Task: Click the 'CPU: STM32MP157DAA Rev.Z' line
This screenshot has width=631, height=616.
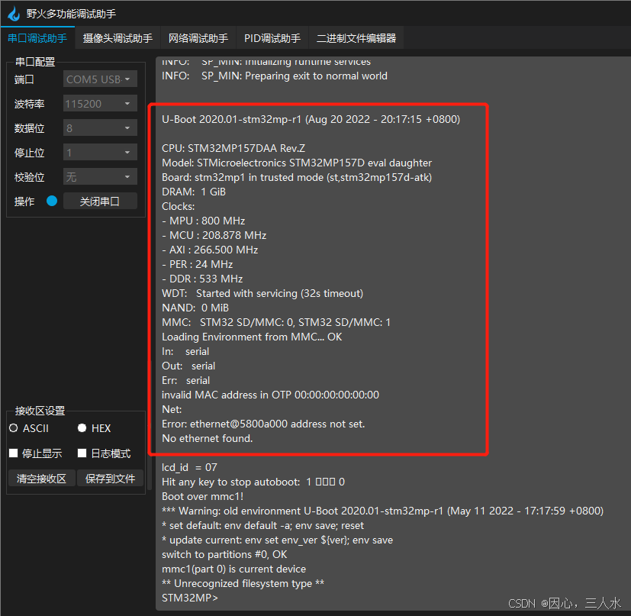Action: (233, 148)
